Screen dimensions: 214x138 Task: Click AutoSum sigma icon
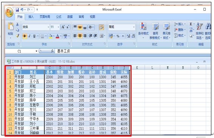tap(191, 24)
